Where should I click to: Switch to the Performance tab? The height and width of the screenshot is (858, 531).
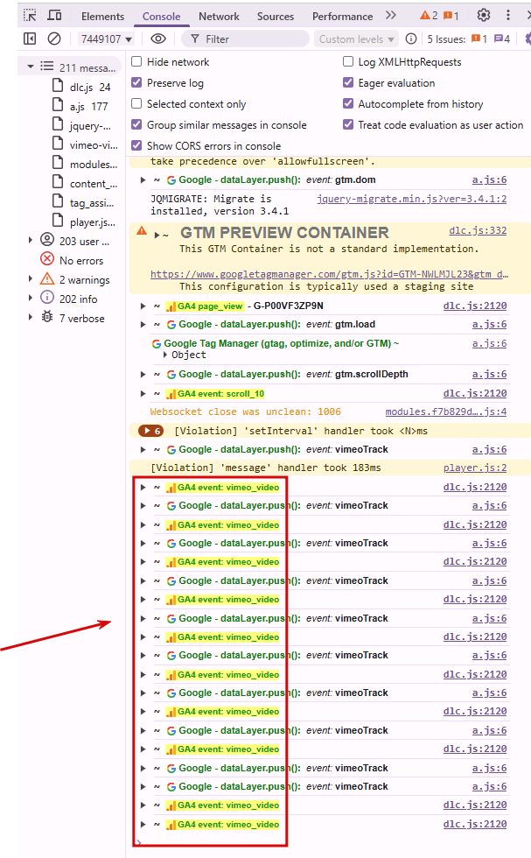pyautogui.click(x=342, y=16)
